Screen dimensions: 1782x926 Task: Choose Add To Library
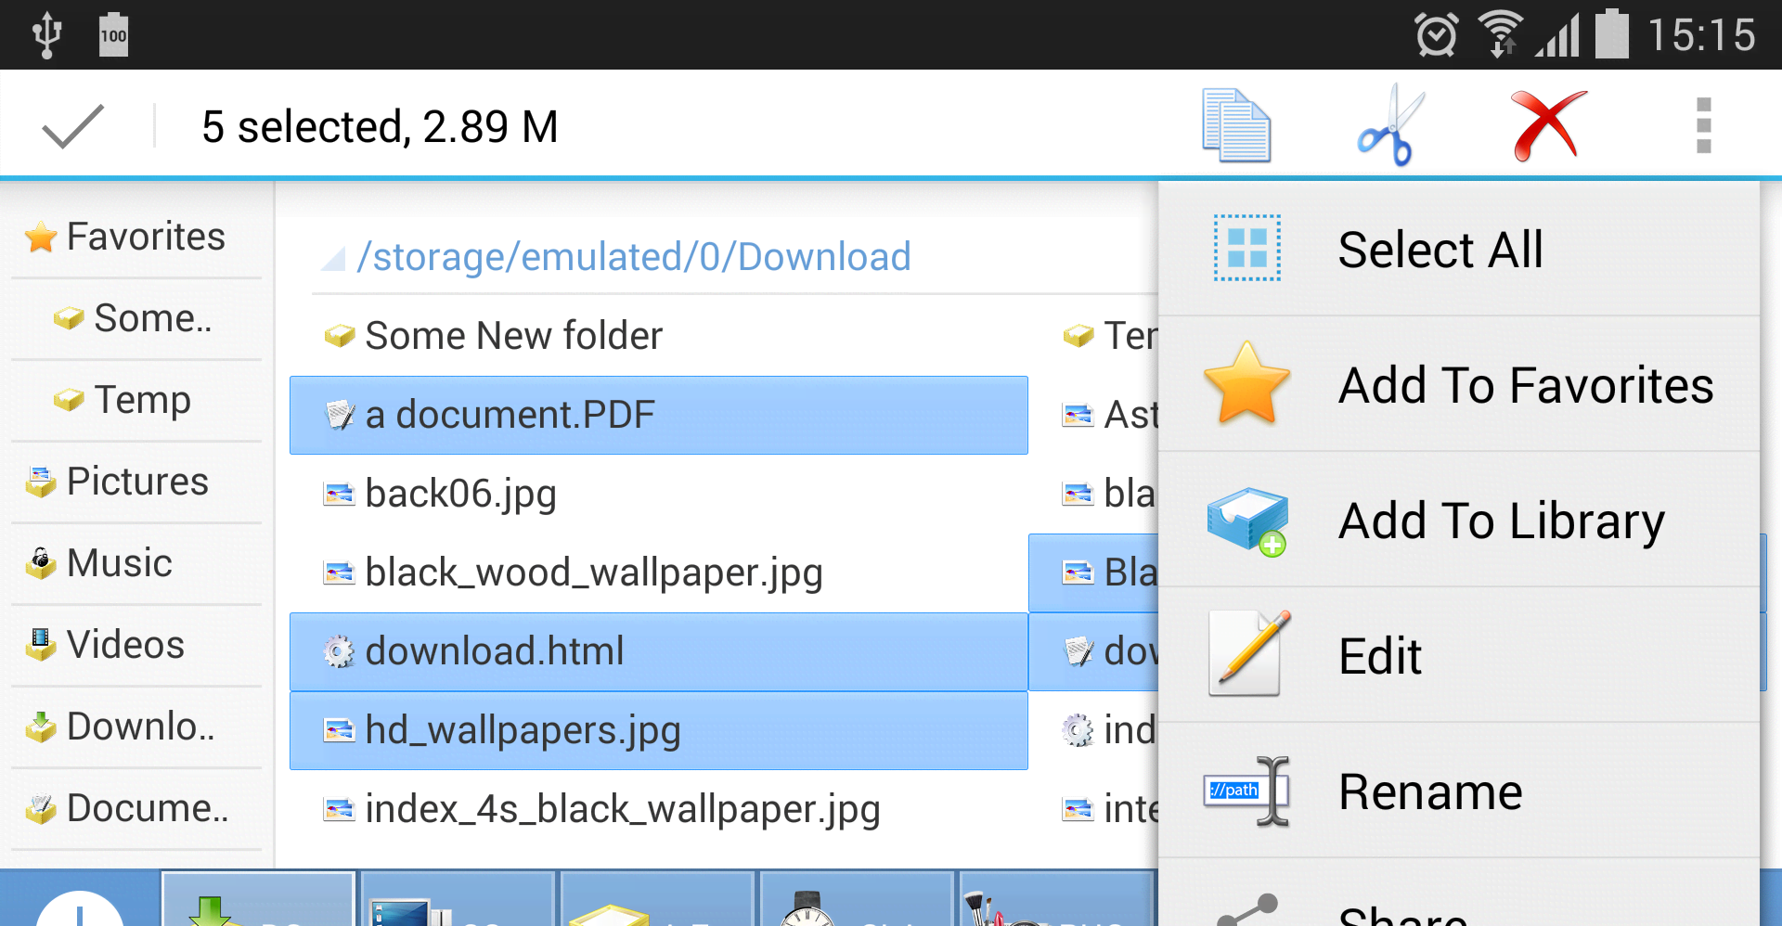[x=1459, y=521]
